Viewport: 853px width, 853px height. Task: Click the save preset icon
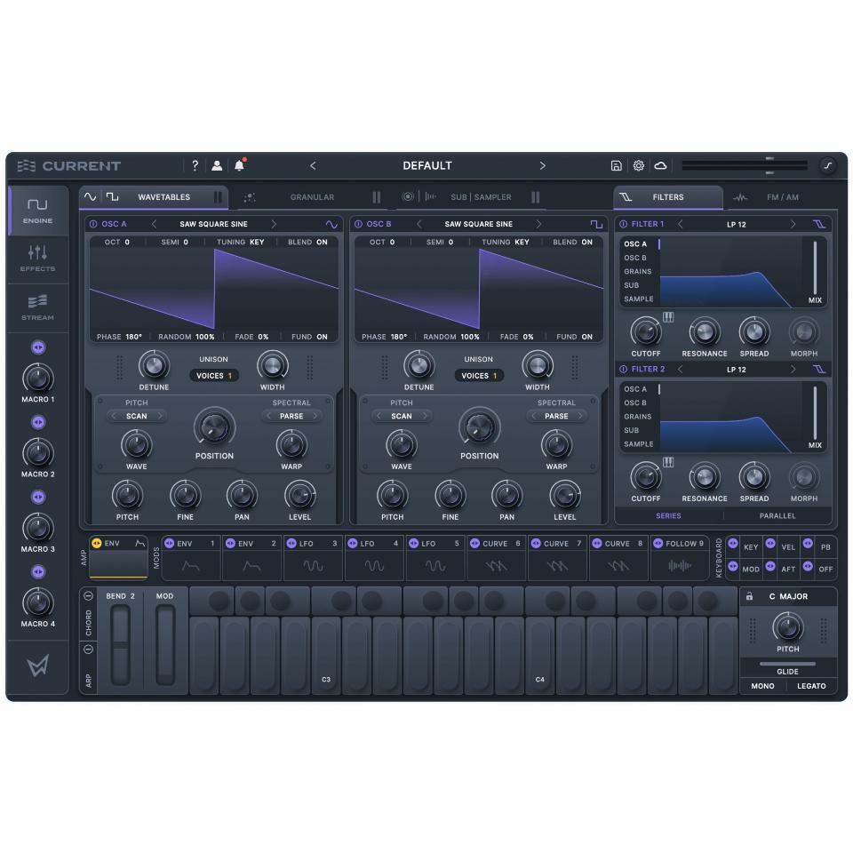pos(616,166)
